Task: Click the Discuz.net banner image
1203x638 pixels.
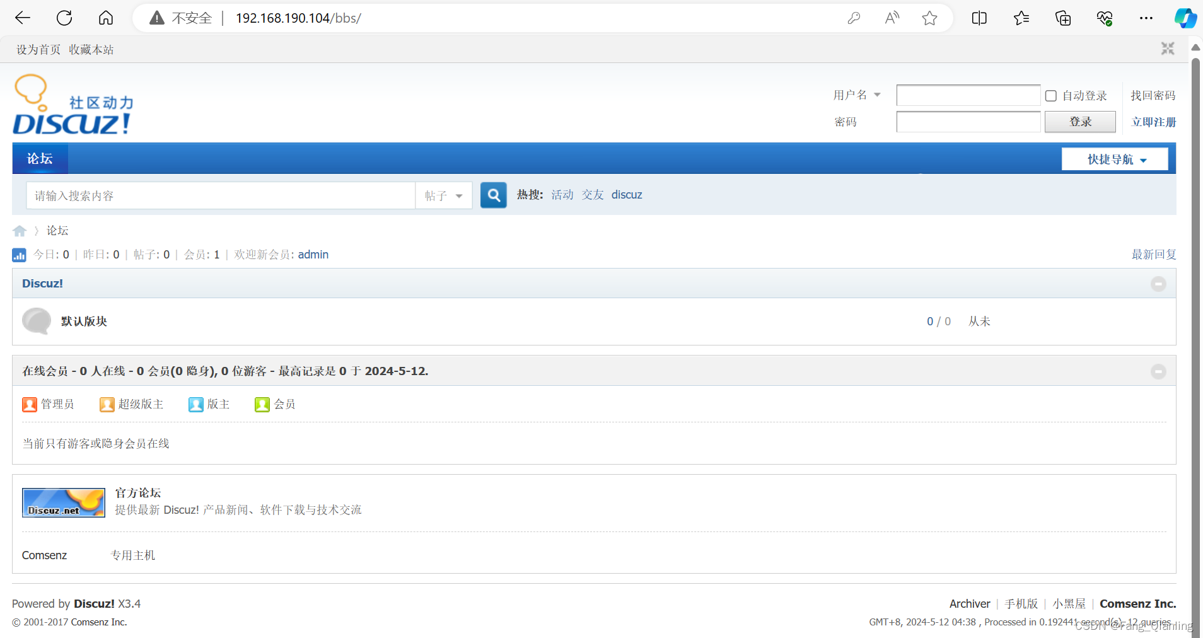Action: pos(64,502)
